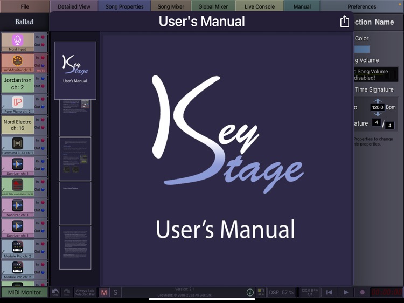Edit the time signature numerator field

point(377,122)
